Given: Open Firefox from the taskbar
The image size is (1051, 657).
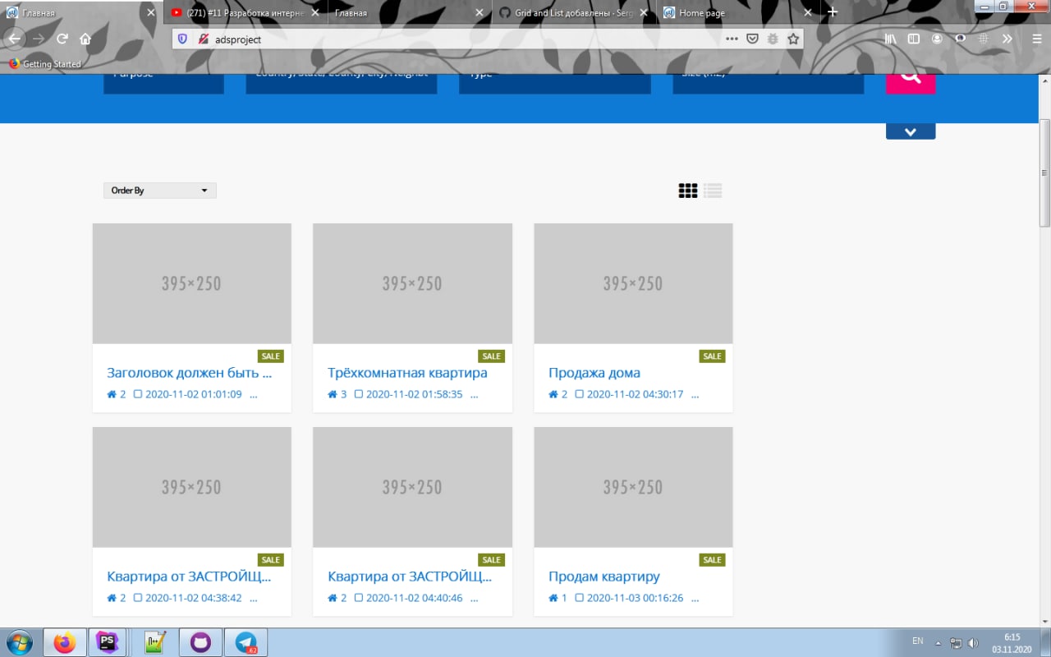Looking at the screenshot, I should pyautogui.click(x=64, y=643).
